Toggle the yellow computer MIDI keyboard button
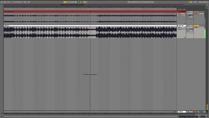This screenshot has height=118, width=209. 191,2
